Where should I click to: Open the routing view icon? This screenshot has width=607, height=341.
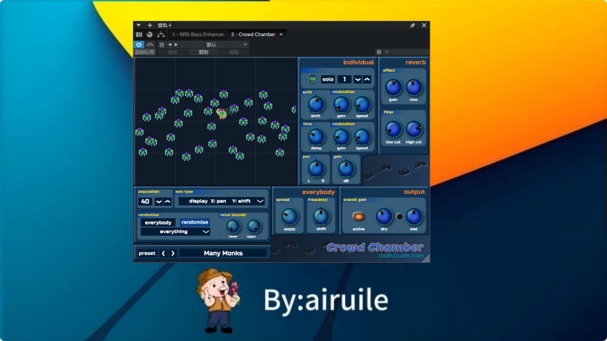tap(161, 34)
